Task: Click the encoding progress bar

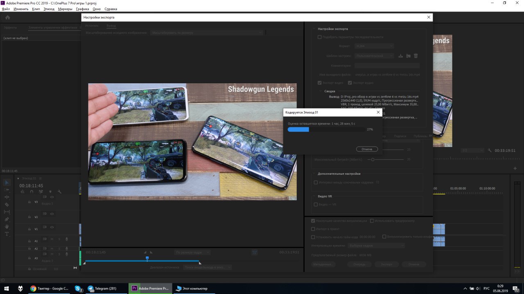Action: (326, 129)
